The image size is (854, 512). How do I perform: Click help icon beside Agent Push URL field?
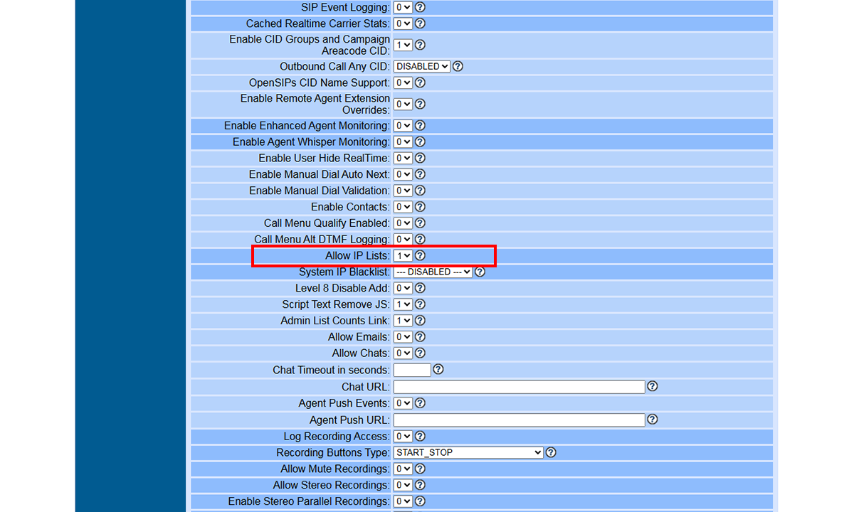(x=653, y=420)
